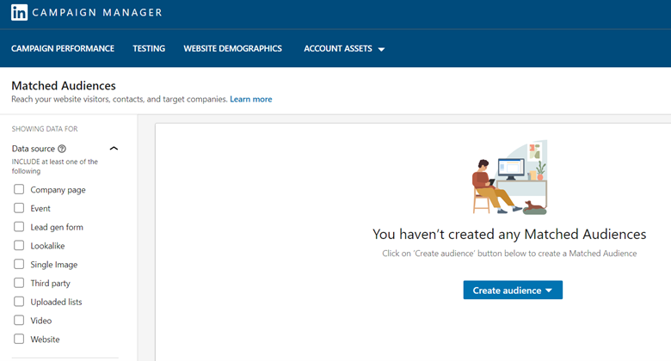Click the 'INCLUDE at least one of the following' text

point(55,166)
